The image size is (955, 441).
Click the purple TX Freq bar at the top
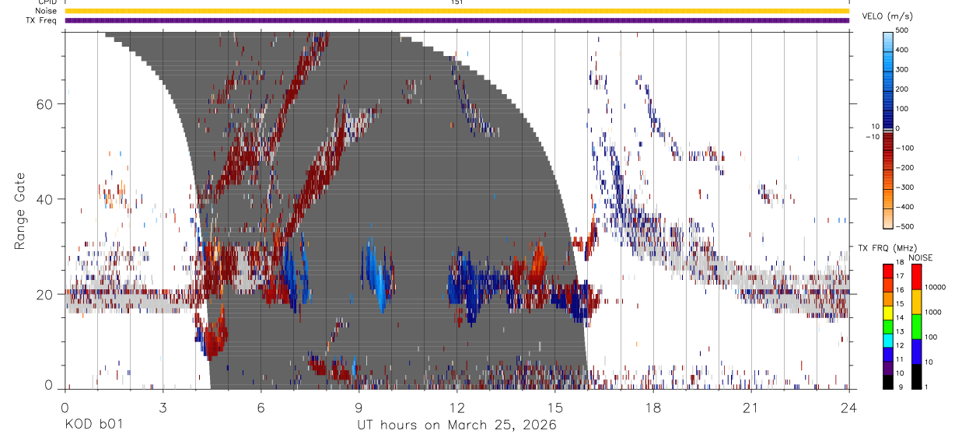(457, 20)
